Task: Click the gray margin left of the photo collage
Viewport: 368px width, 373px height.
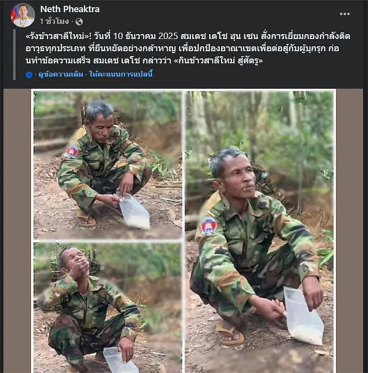Action: click(x=17, y=230)
